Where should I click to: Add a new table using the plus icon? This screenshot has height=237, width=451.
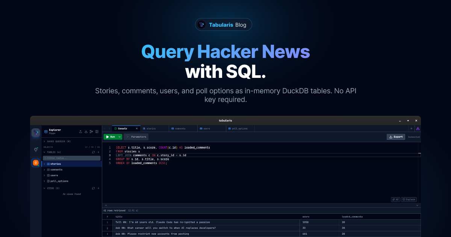[98, 152]
